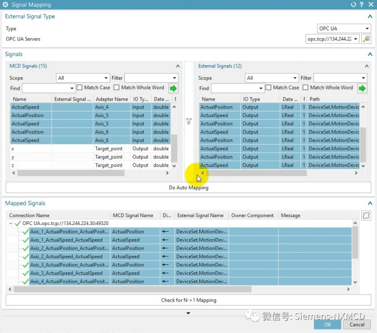Screen dimensions: 377x333
Task: Click the break mapping icon beside Mapped Signals
Action: click(x=366, y=215)
